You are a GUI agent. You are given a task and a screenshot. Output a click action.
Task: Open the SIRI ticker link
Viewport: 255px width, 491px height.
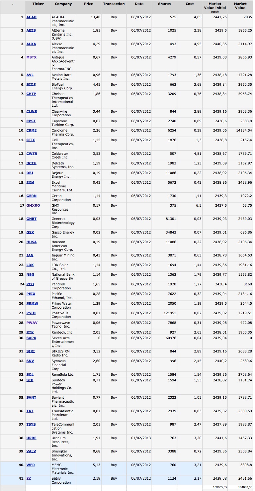[31, 351]
